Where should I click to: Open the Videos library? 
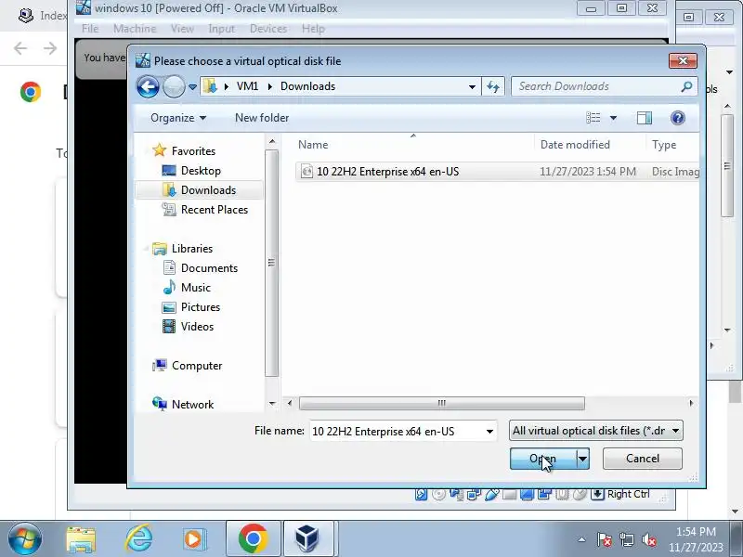pyautogui.click(x=197, y=327)
